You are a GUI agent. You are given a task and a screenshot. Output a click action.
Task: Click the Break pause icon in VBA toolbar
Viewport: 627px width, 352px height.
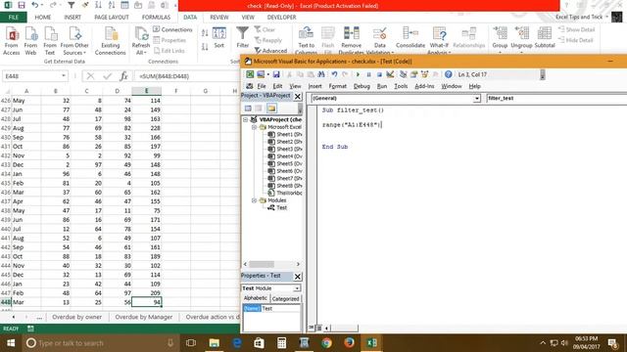[368, 74]
